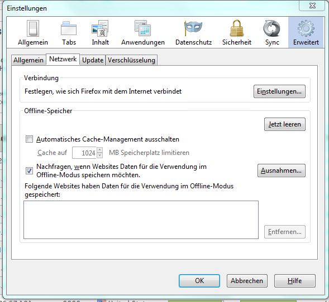329x302 pixels.
Task: Increase cache size with up arrow
Action: click(x=99, y=150)
